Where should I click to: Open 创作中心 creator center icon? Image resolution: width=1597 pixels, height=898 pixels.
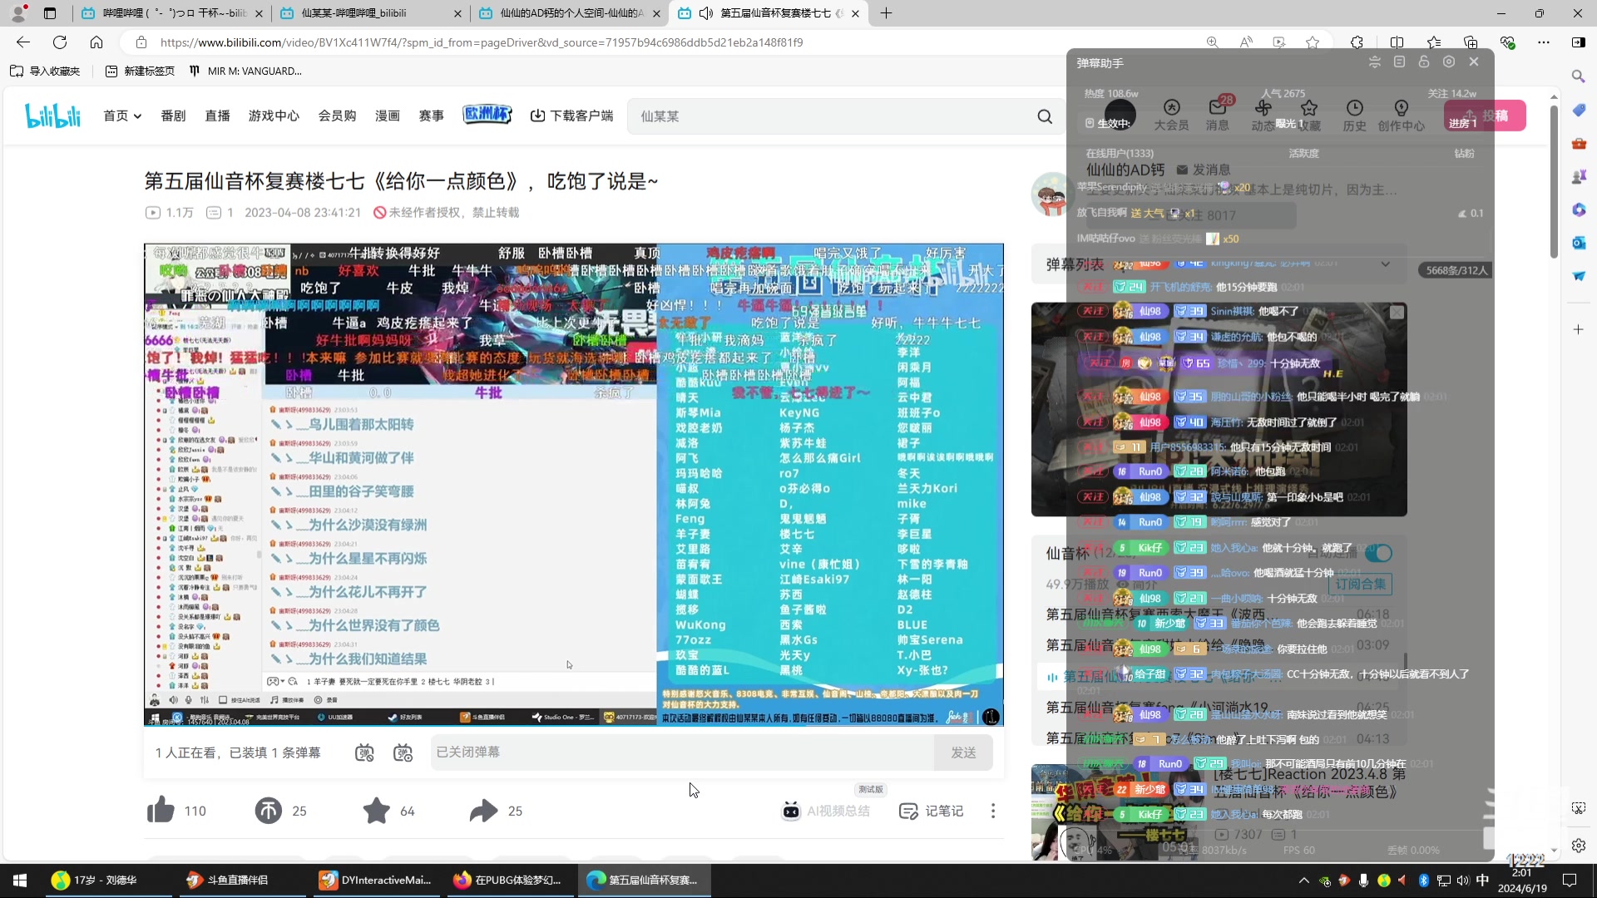[1401, 115]
